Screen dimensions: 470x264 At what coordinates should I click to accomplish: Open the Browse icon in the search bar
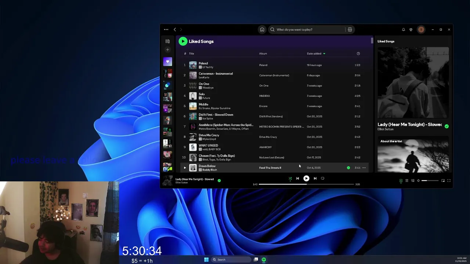tap(350, 29)
